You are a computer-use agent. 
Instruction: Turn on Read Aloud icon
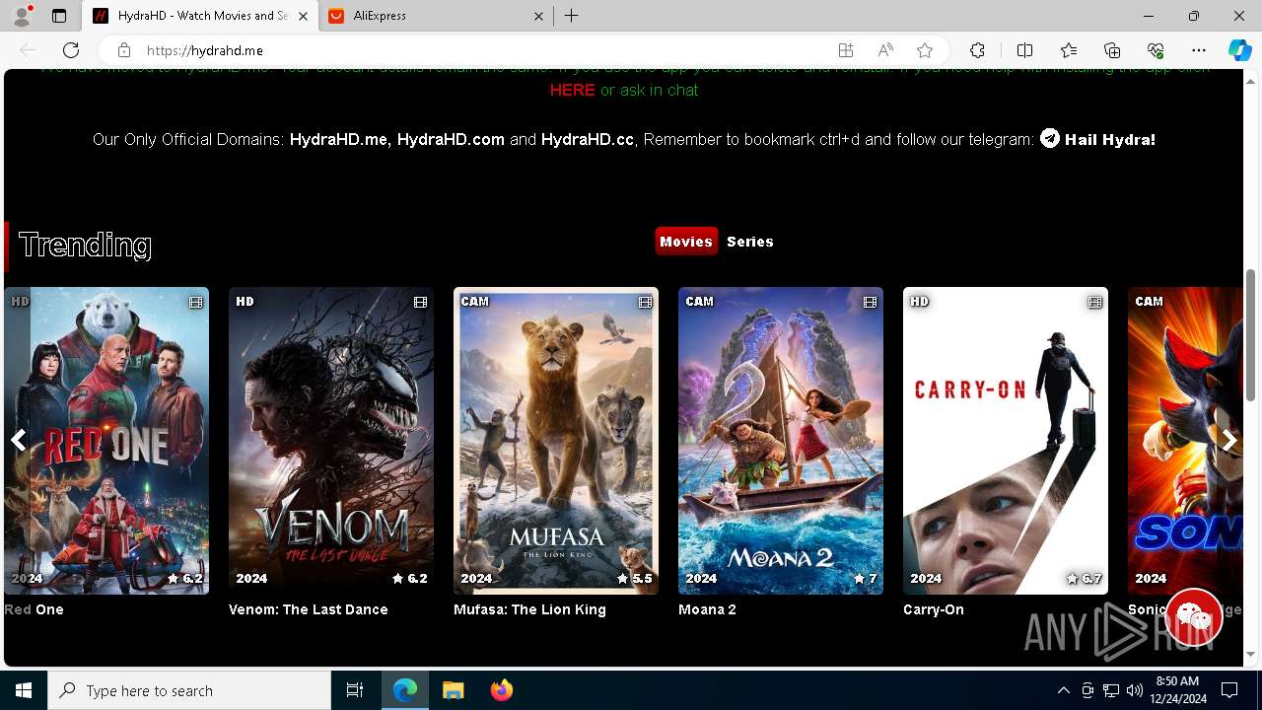point(885,50)
